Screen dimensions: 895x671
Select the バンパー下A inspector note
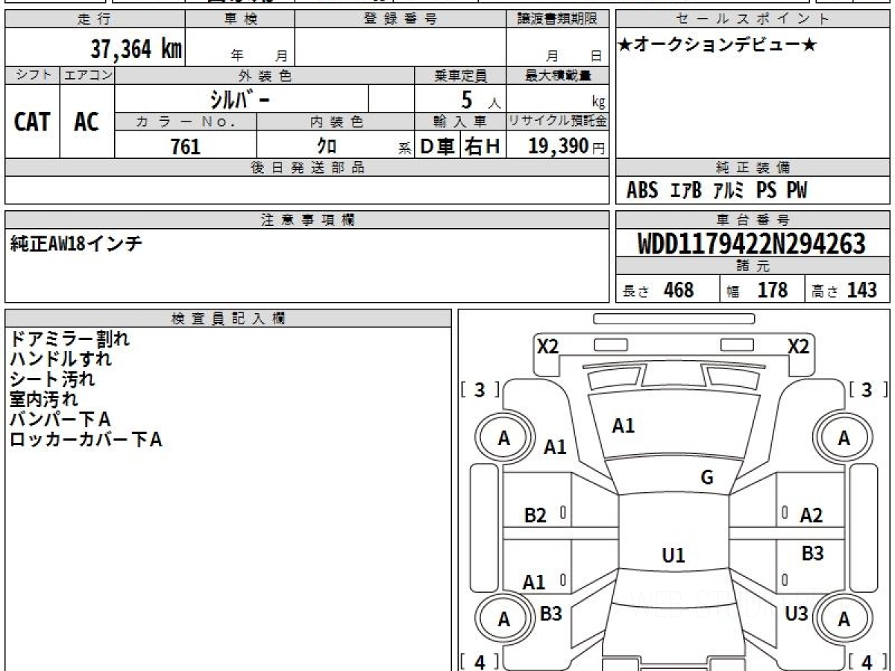click(60, 420)
